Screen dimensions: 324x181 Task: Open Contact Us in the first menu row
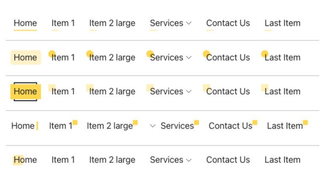click(228, 23)
